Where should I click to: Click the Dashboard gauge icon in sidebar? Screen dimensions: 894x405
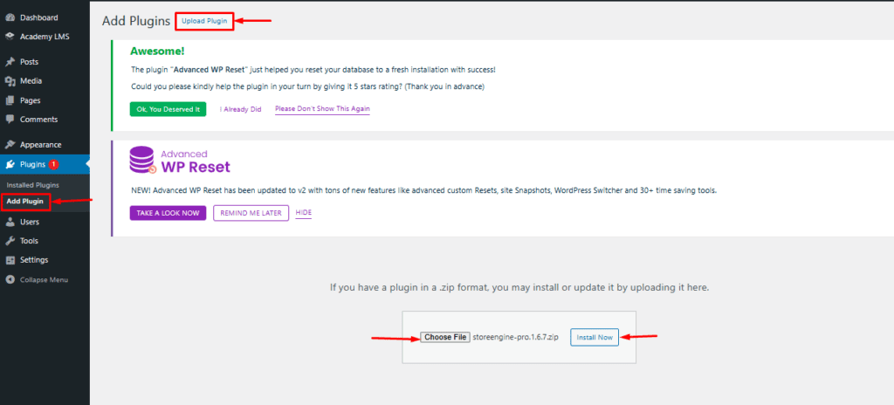[10, 17]
